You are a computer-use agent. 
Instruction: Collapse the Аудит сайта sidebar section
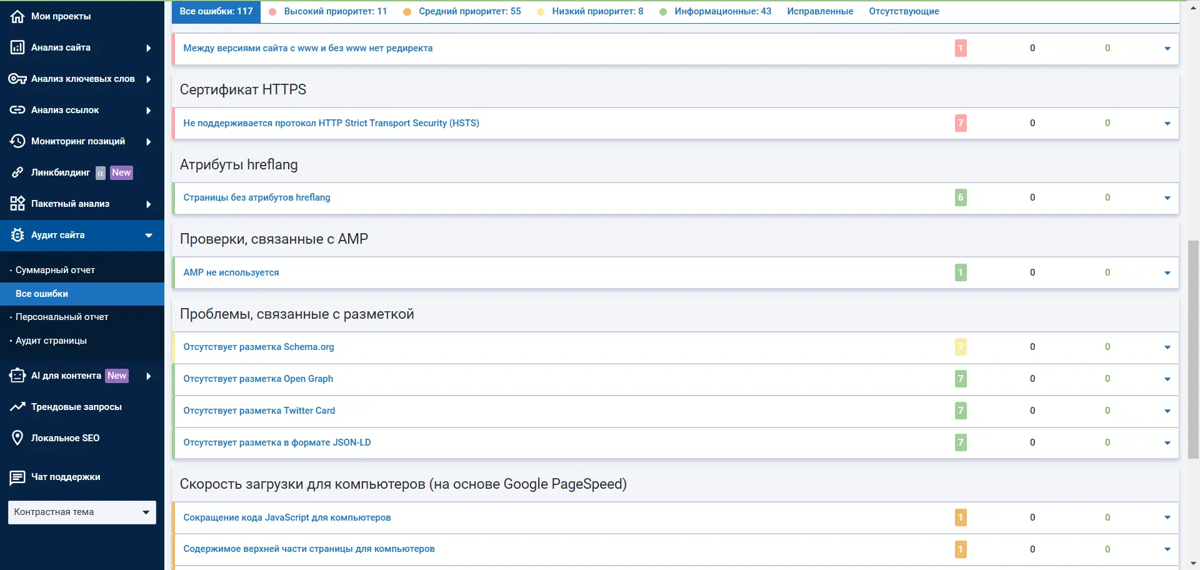[148, 236]
